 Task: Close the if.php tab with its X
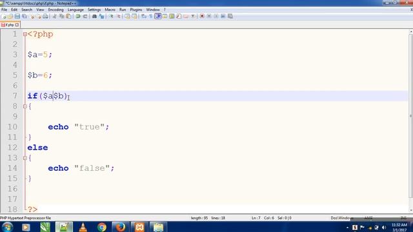click(17, 24)
